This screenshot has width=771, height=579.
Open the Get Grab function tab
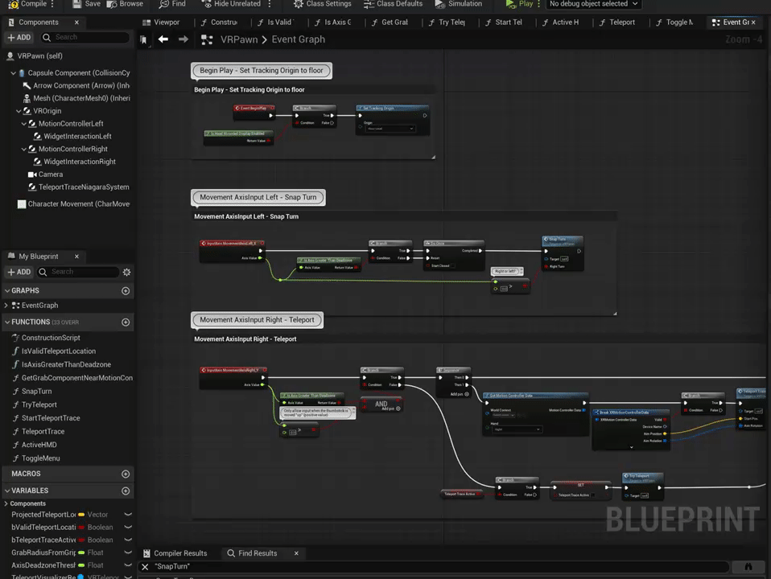pyautogui.click(x=389, y=23)
